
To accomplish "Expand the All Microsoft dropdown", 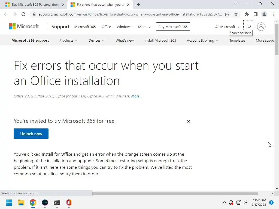I will click(227, 27).
